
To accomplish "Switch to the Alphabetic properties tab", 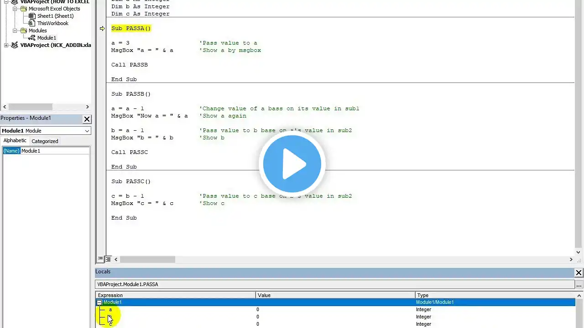I will click(15, 141).
